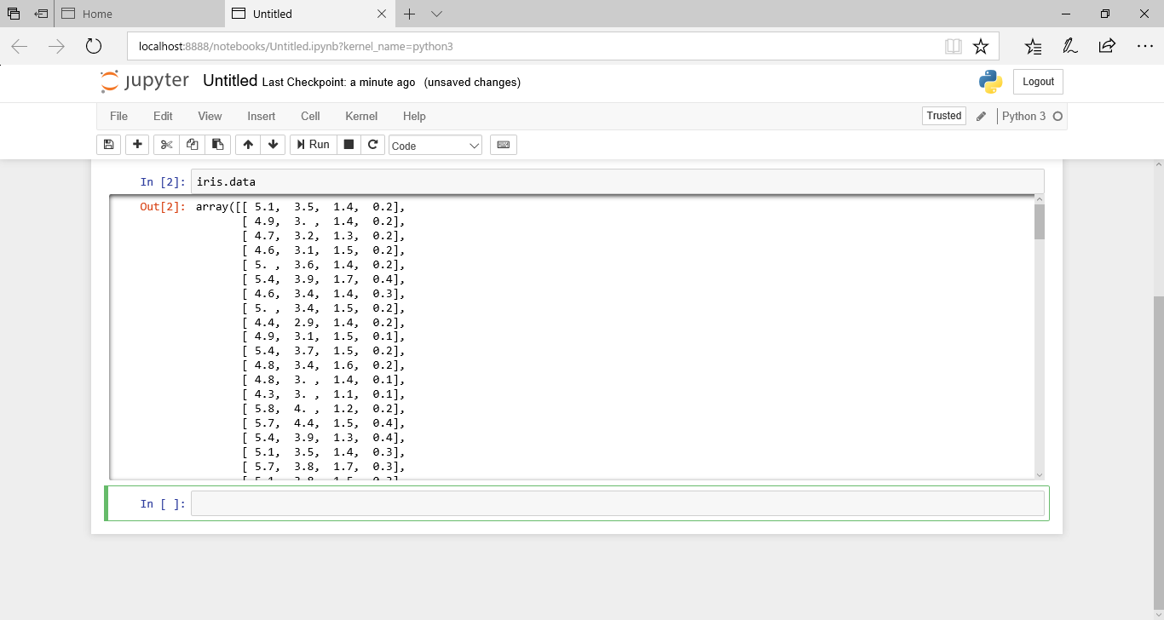Click the Logout button
The width and height of the screenshot is (1164, 620).
click(x=1037, y=82)
